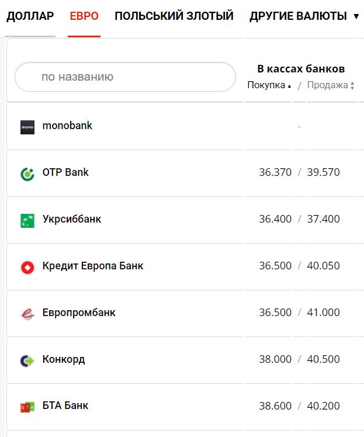Image resolution: width=364 pixels, height=437 pixels.
Task: Click the Укрсиббанк green logo icon
Action: point(27,220)
